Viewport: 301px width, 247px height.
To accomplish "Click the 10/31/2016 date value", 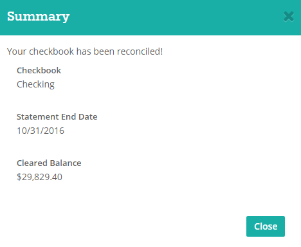I will click(x=41, y=131).
